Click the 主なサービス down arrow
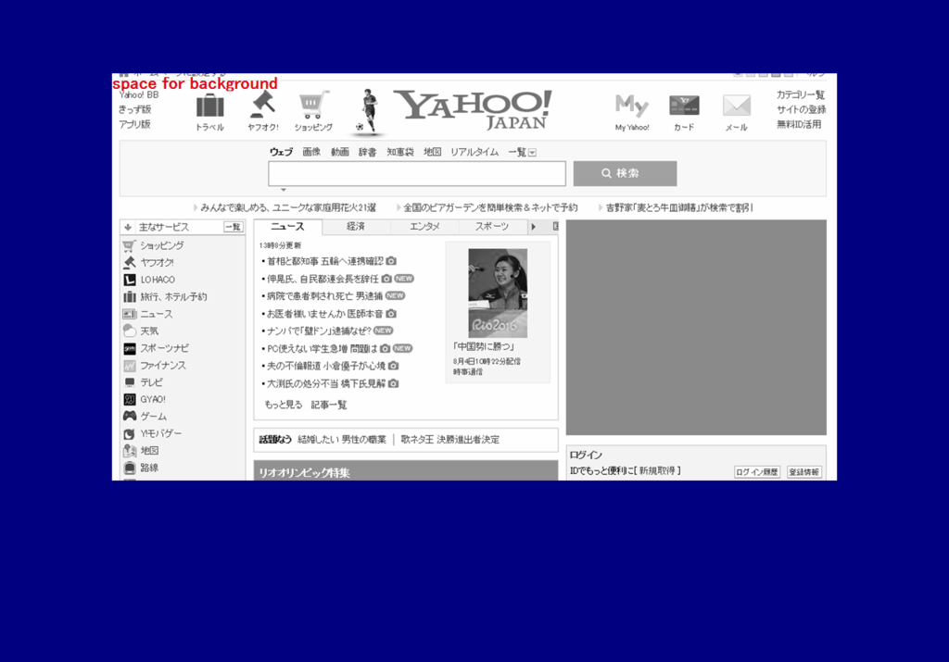The image size is (949, 662). 128,228
